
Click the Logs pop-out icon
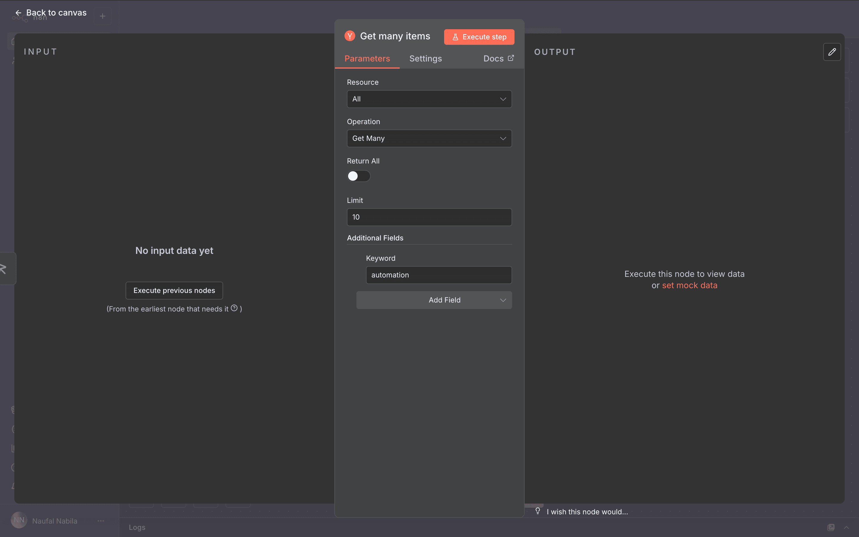[831, 527]
